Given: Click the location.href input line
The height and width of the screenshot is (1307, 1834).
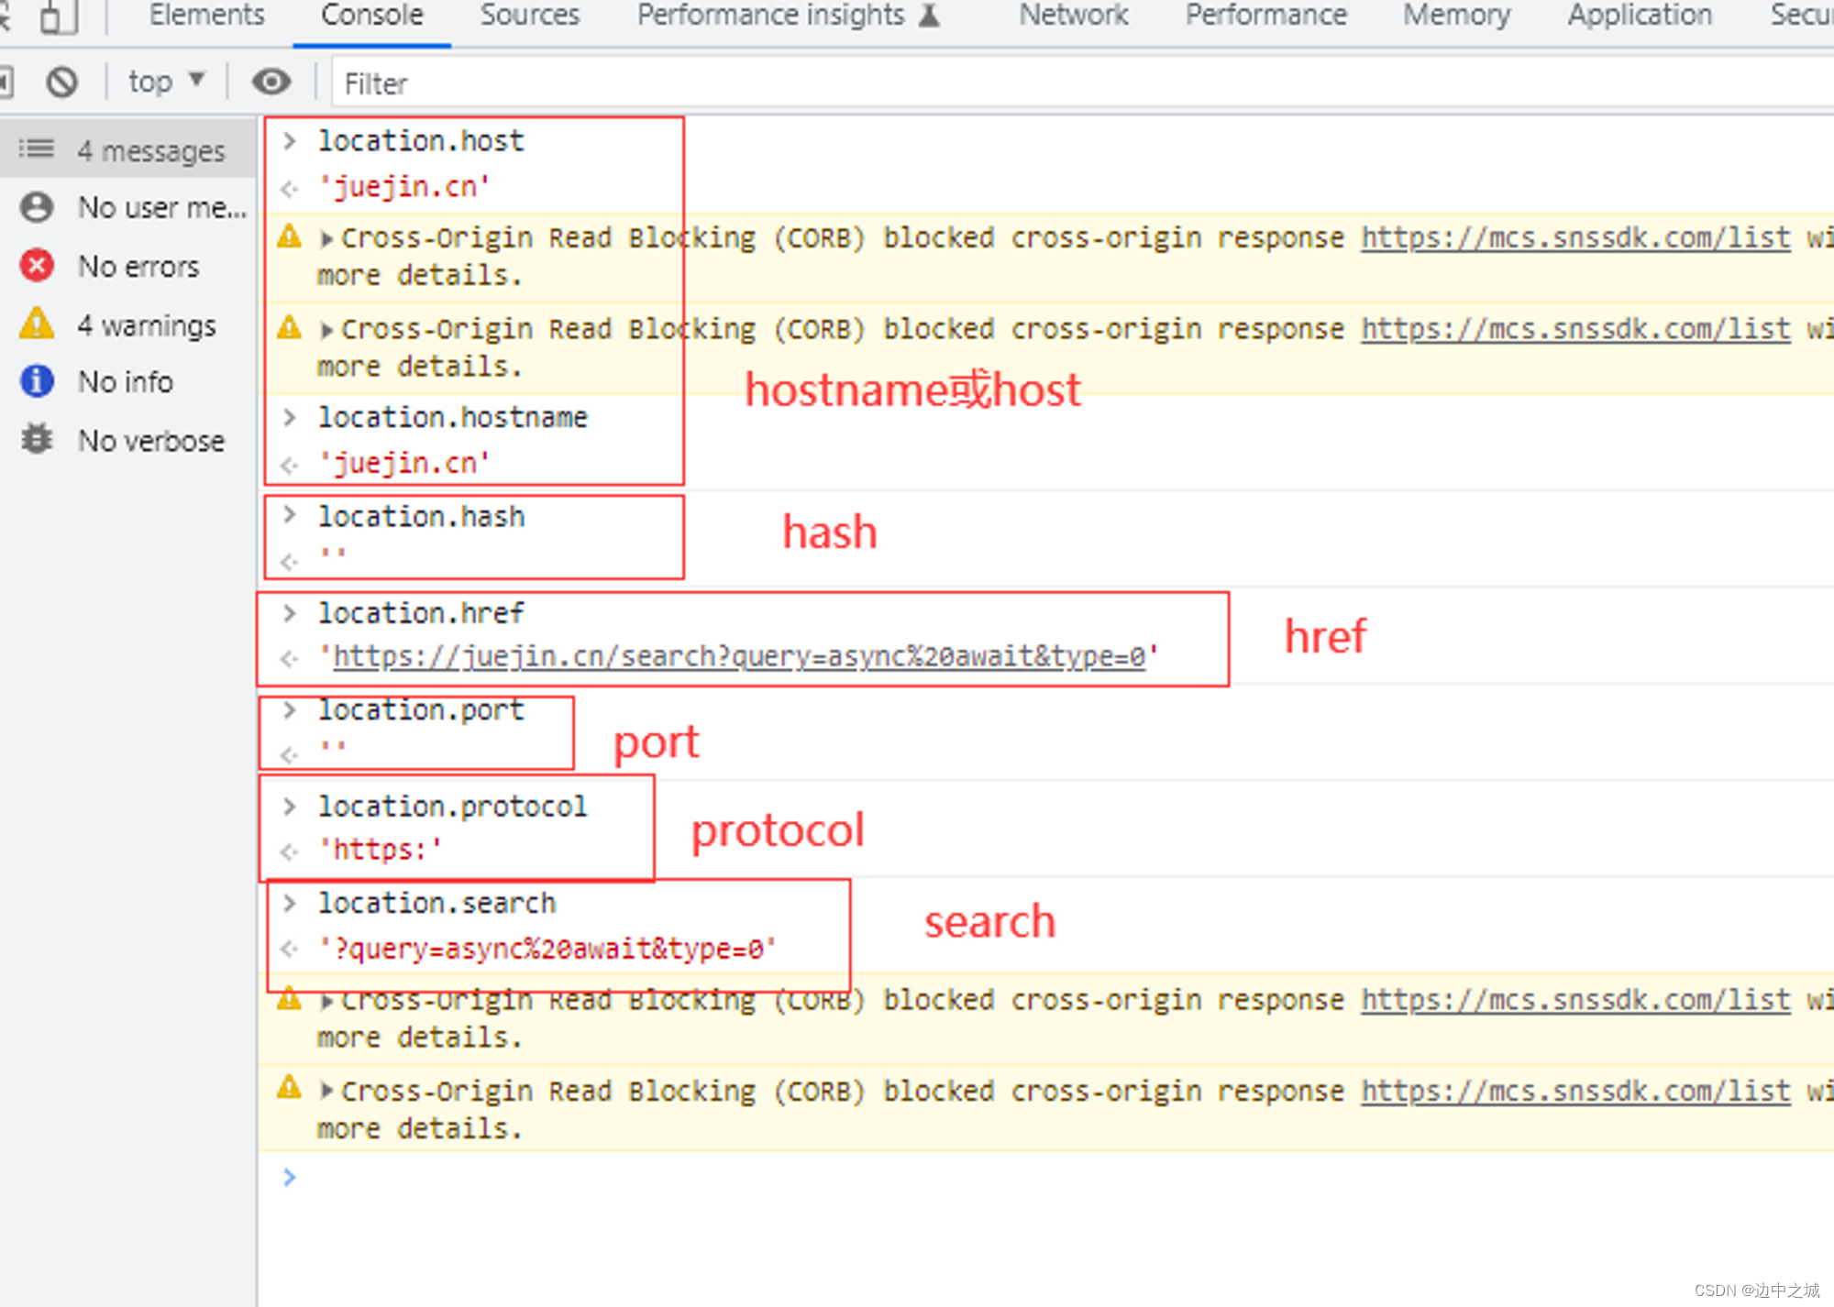Looking at the screenshot, I should tap(421, 613).
